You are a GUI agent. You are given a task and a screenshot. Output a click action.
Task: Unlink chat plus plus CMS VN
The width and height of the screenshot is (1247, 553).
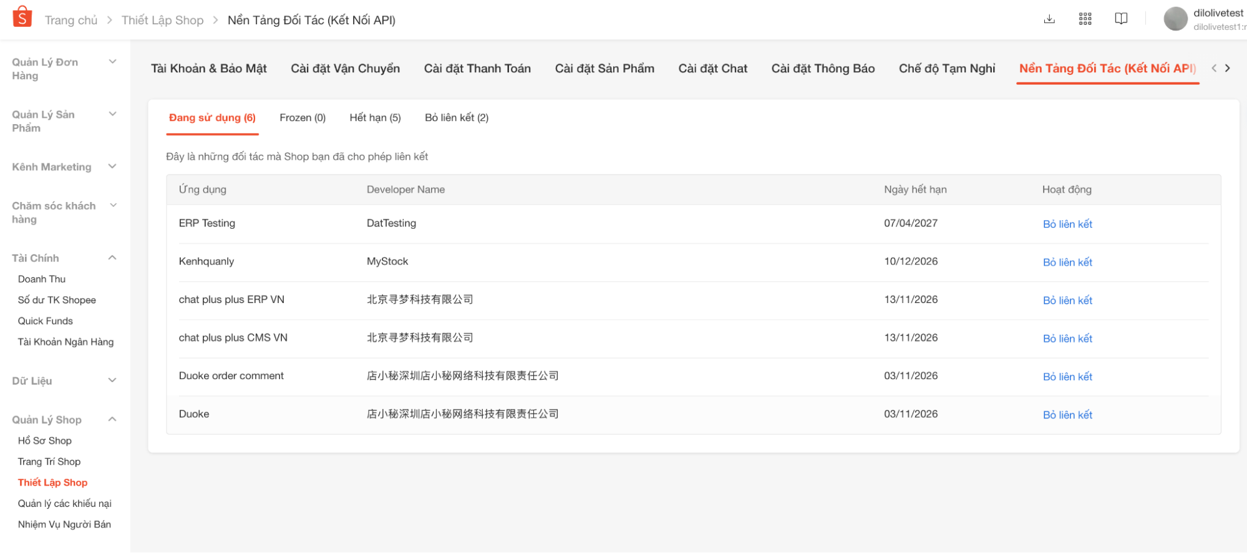[x=1067, y=338]
